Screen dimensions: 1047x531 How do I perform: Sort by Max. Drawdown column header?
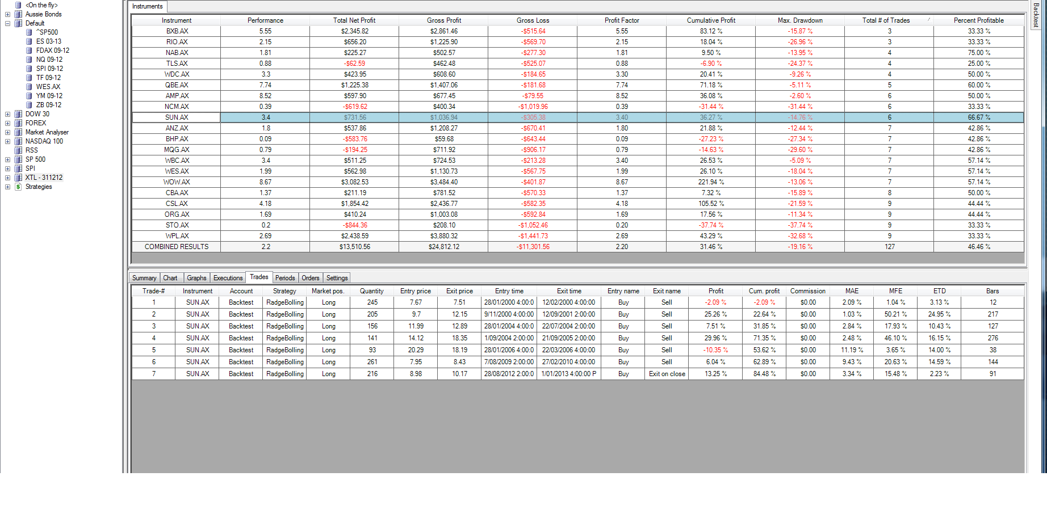coord(800,20)
